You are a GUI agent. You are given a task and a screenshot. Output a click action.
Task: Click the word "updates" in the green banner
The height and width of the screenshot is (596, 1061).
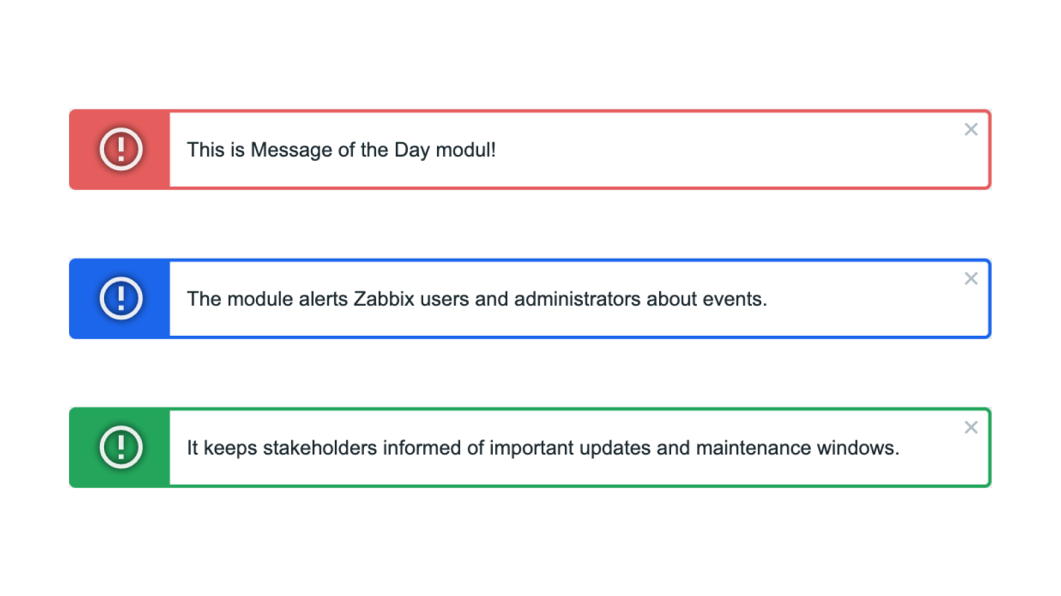coord(615,448)
